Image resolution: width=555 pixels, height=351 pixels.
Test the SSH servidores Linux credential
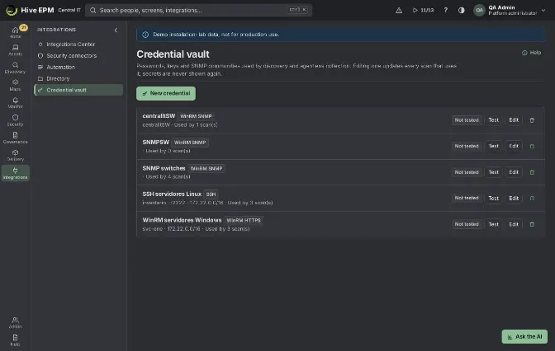493,198
